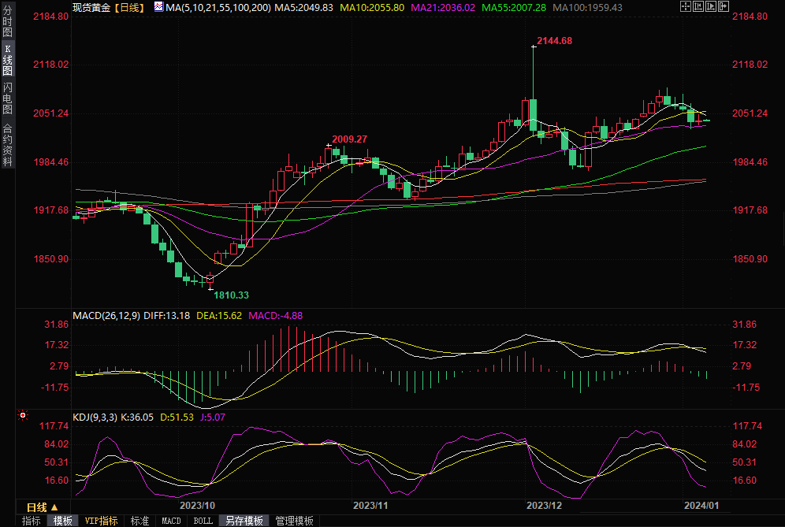Select the 模板 tab at bottom

63,521
